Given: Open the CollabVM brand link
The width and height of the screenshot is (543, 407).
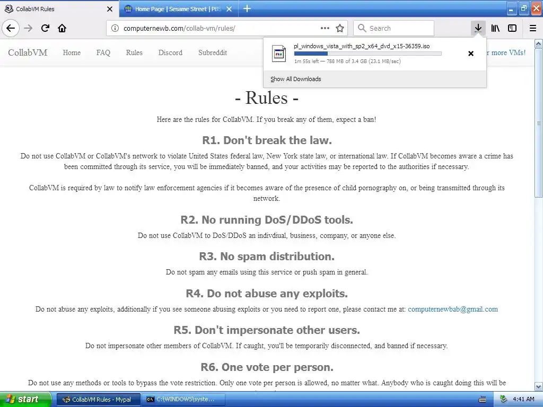Looking at the screenshot, I should click(x=28, y=52).
